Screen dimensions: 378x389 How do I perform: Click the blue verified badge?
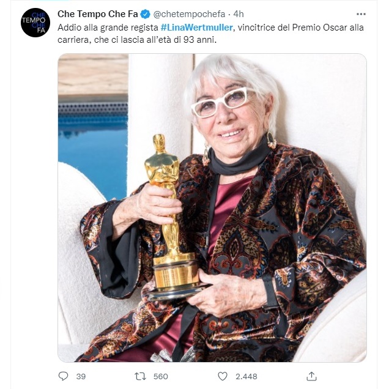pos(146,14)
